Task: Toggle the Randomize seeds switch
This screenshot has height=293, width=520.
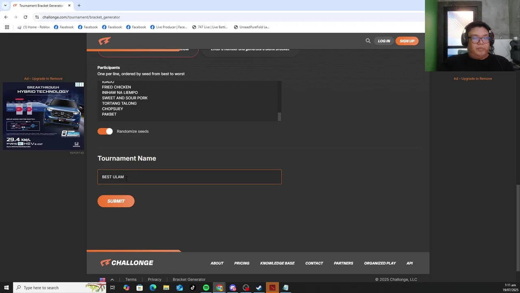Action: (105, 131)
